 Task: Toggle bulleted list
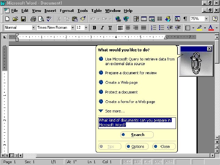click(162, 28)
